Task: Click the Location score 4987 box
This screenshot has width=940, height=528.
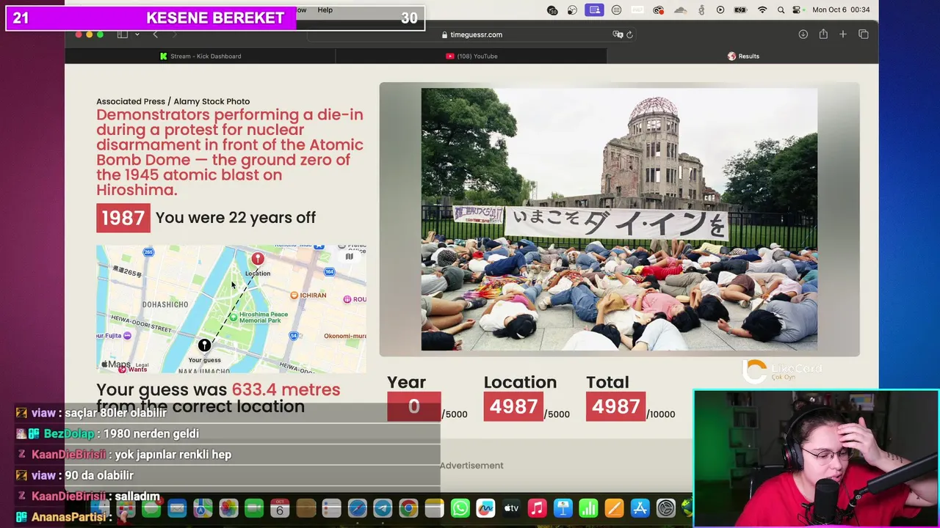Action: [x=513, y=407]
